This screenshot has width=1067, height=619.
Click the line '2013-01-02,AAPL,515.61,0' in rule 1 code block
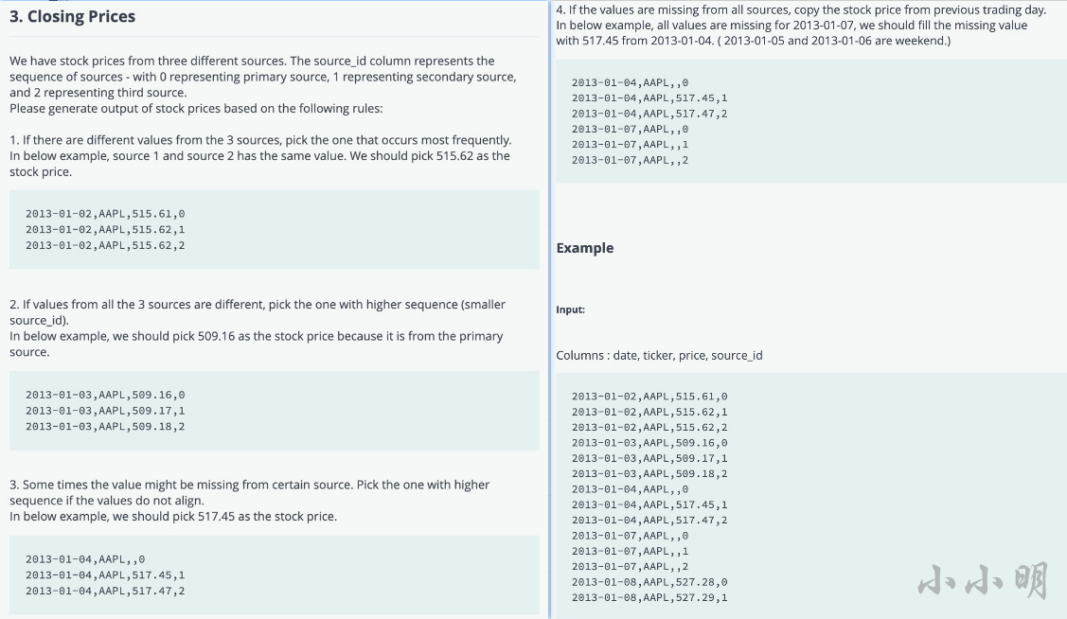[105, 214]
